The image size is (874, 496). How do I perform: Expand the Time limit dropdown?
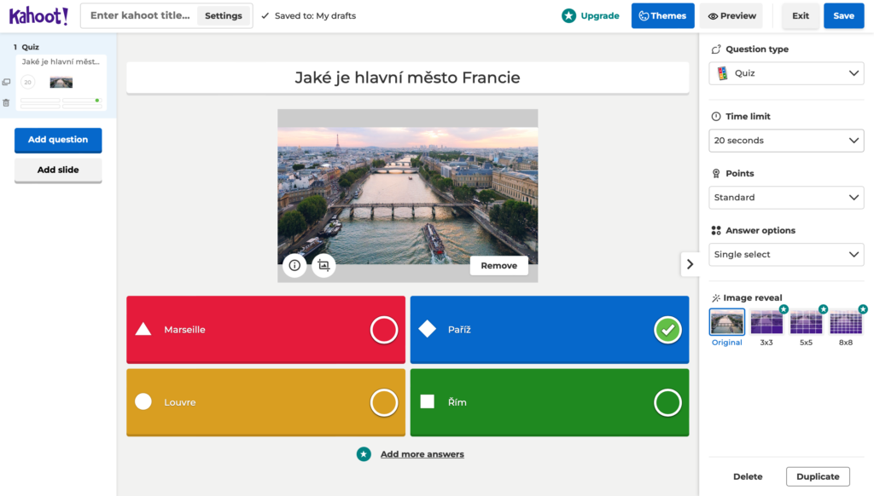(786, 141)
